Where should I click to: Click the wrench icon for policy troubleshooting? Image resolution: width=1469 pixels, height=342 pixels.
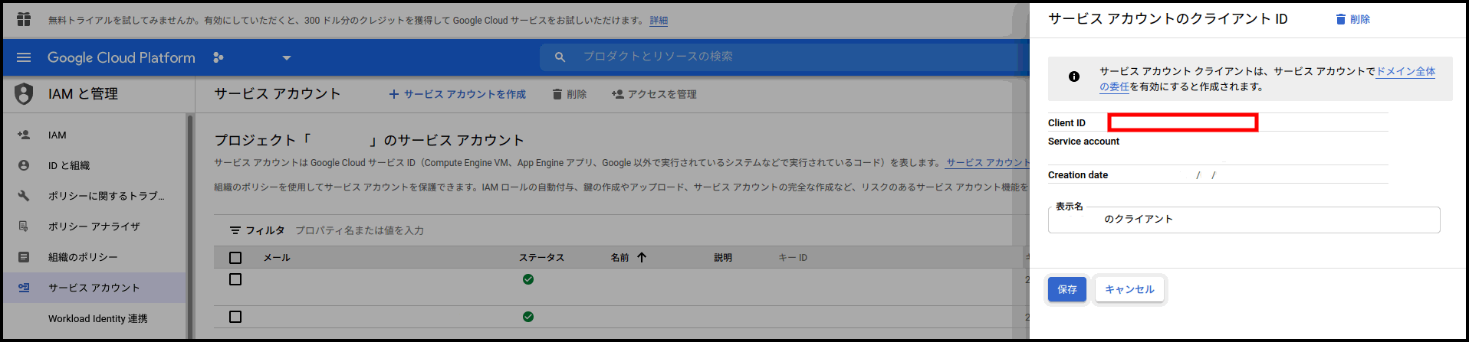pos(24,196)
